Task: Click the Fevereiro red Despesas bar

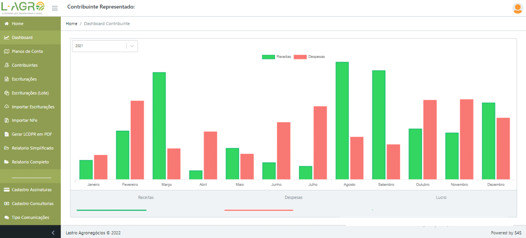Action: coord(137,140)
